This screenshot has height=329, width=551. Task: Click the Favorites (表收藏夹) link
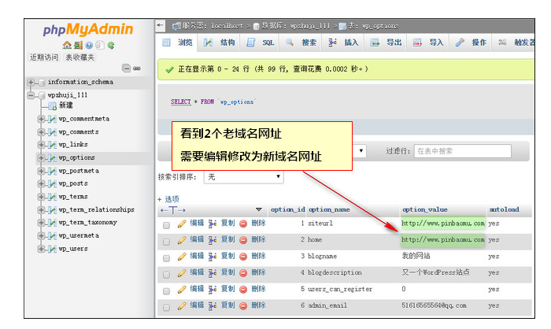coord(80,57)
